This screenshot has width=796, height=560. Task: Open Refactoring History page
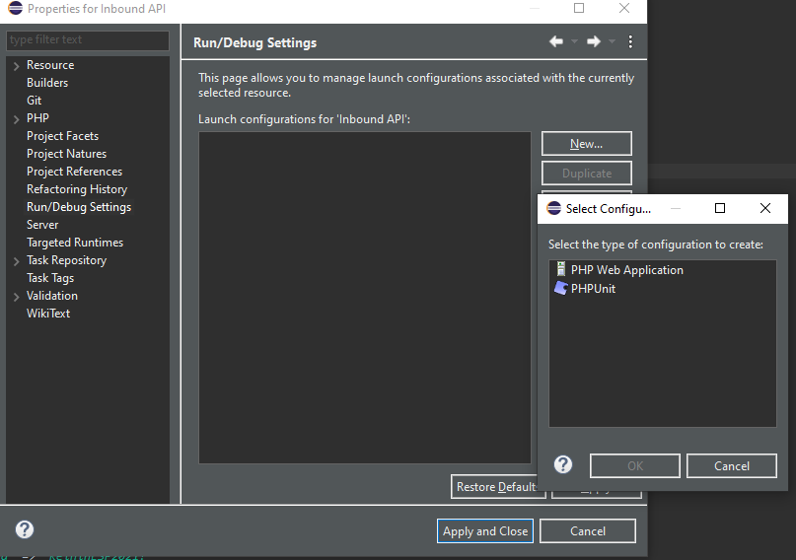[x=77, y=189]
